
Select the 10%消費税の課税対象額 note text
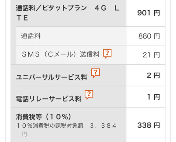[x=50, y=125]
